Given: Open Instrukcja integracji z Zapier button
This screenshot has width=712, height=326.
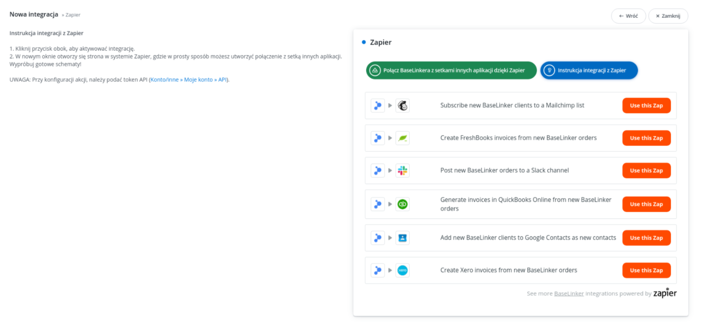Looking at the screenshot, I should tap(589, 70).
